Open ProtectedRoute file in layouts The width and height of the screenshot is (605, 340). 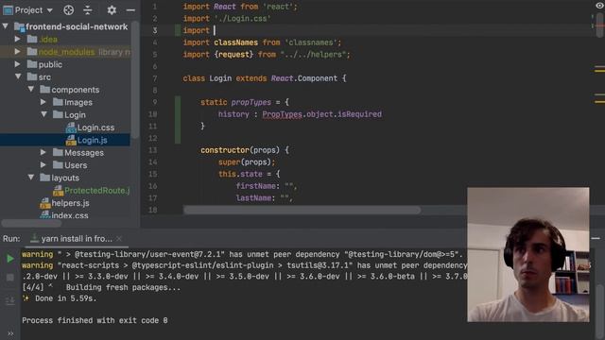96,191
